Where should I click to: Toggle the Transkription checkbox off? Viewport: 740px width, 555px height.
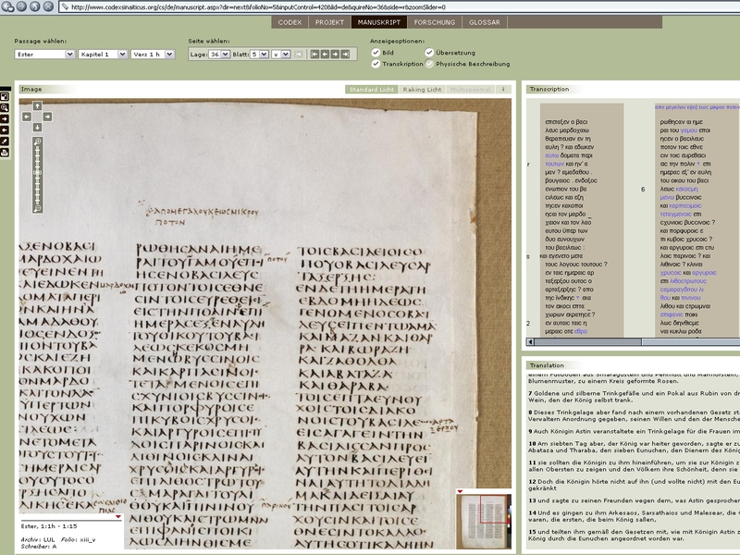pos(376,64)
